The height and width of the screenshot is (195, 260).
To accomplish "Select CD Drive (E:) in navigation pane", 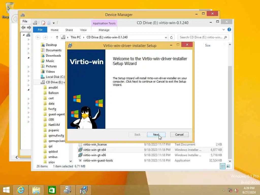I will tap(55, 82).
